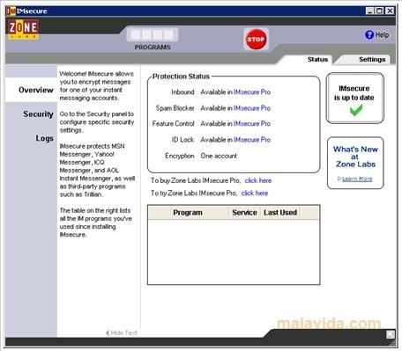Click here to buy IMsecure Pro
402x351 pixels.
pos(258,180)
